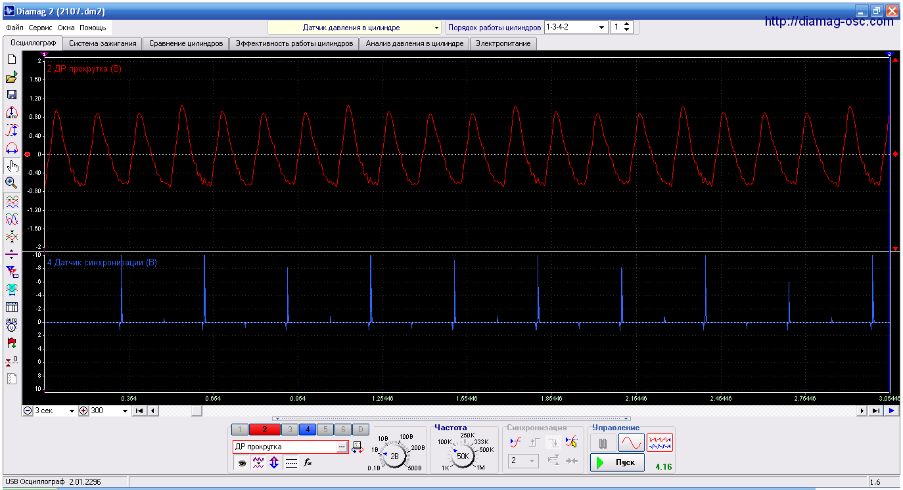Image resolution: width=903 pixels, height=490 pixels.
Task: Activate the hand pan tool
Action: click(11, 166)
